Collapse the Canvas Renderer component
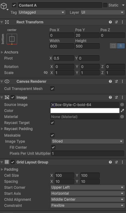 point(2,82)
